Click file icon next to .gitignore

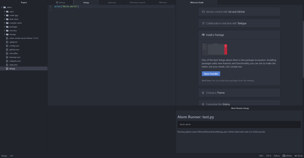(7, 42)
